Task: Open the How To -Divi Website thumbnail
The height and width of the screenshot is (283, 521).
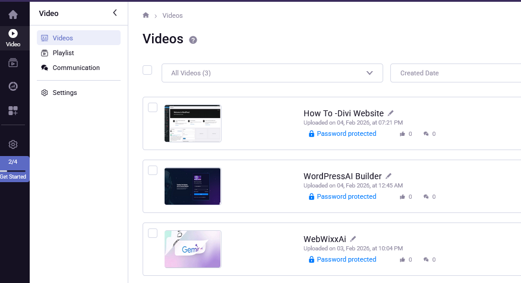Action: click(x=192, y=123)
